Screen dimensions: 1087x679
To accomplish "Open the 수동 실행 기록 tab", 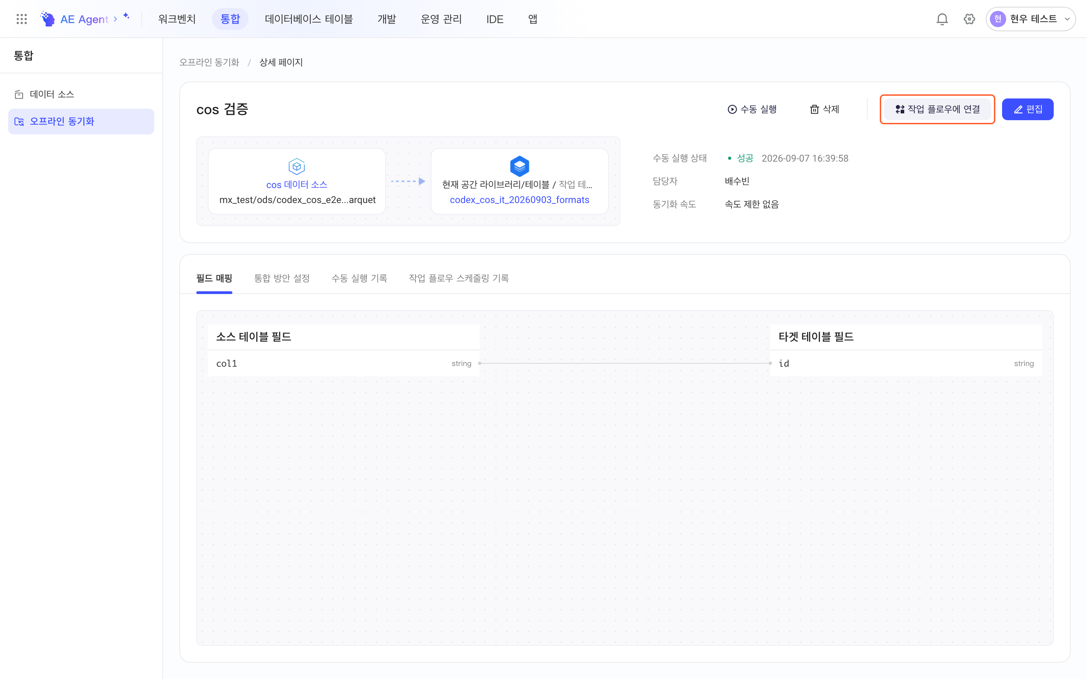I will pos(359,278).
